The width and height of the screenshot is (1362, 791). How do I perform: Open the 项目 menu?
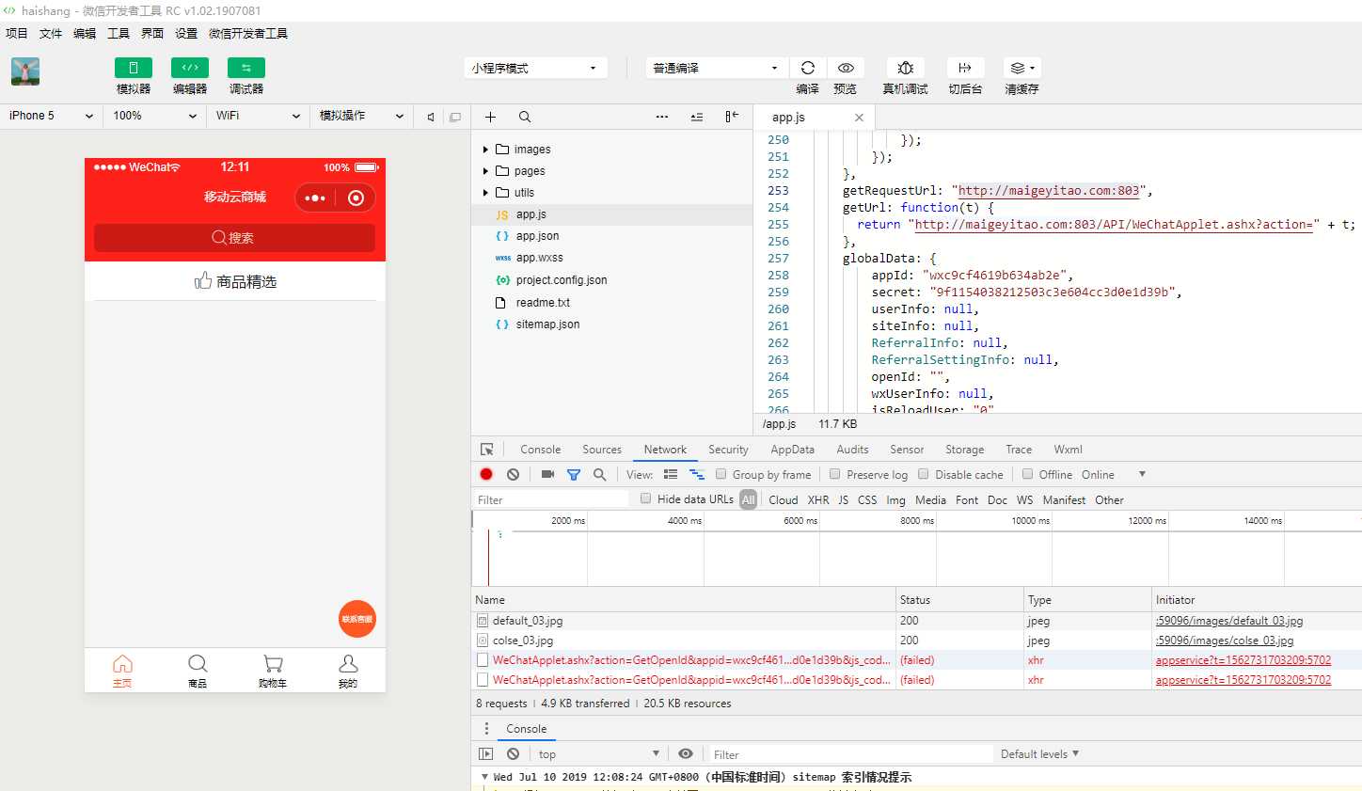[x=17, y=34]
